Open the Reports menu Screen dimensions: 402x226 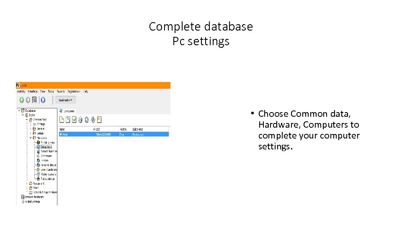pyautogui.click(x=61, y=91)
